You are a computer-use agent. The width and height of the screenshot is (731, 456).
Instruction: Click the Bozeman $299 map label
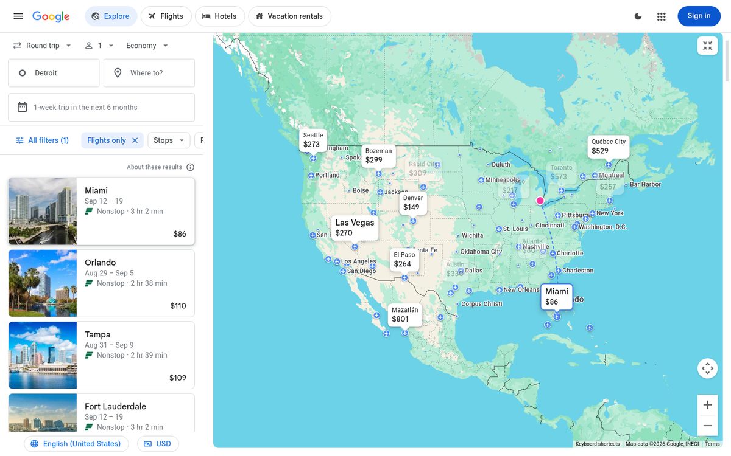[x=378, y=156]
